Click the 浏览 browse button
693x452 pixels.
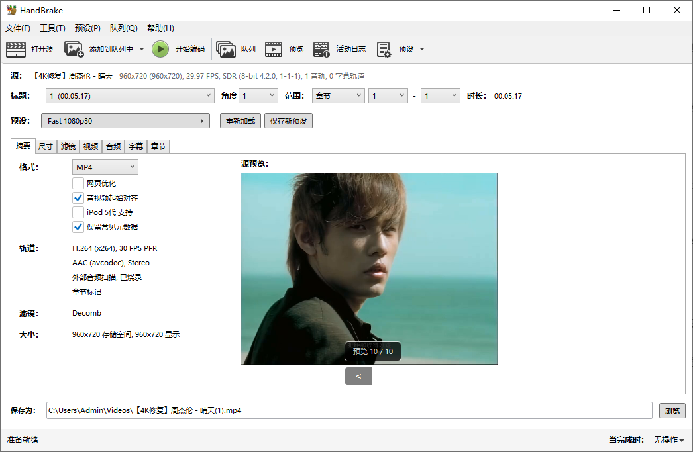(x=672, y=411)
